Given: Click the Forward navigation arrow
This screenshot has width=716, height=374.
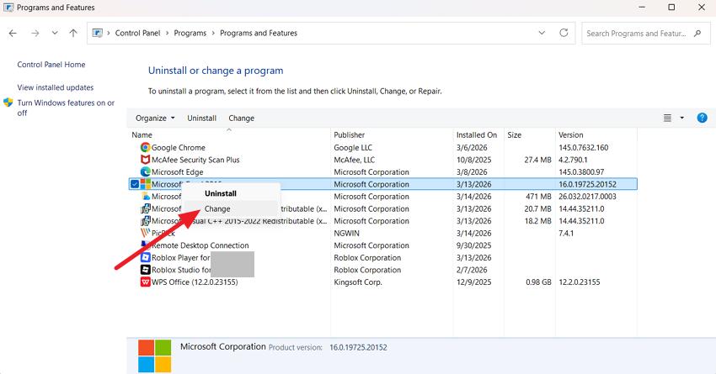Looking at the screenshot, I should (35, 34).
